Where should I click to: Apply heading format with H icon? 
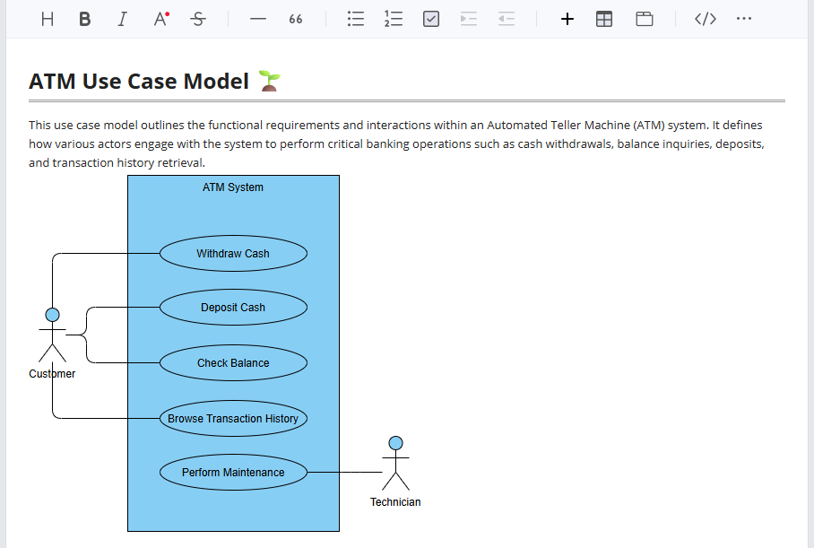point(48,19)
